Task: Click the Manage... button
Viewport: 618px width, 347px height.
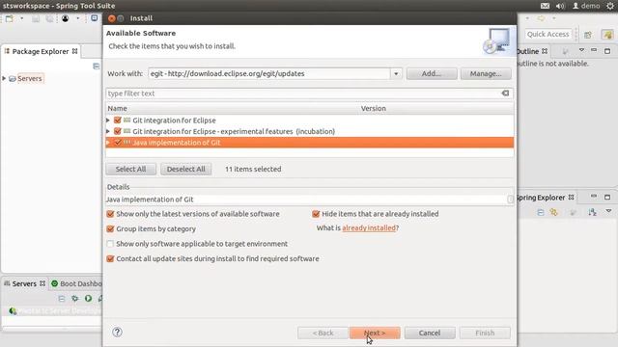Action: [486, 73]
